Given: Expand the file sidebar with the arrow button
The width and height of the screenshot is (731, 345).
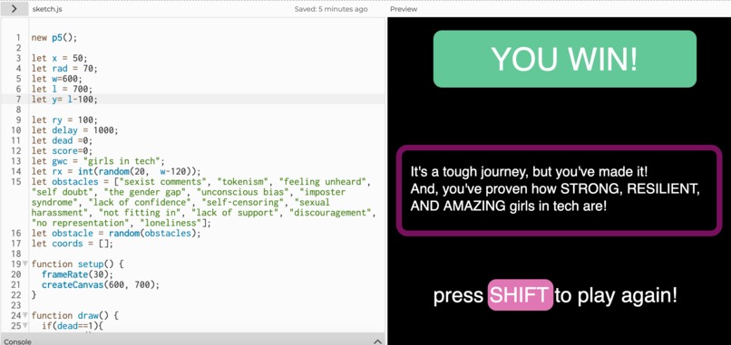Looking at the screenshot, I should pyautogui.click(x=14, y=9).
